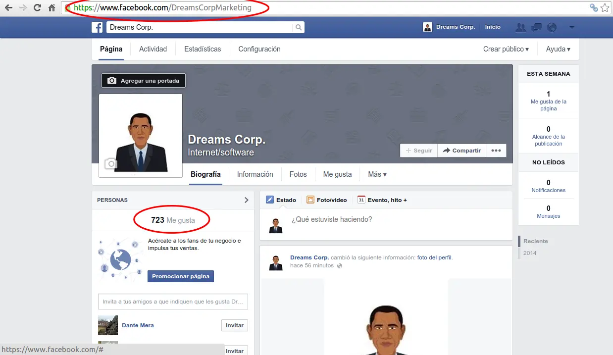Image resolution: width=613 pixels, height=355 pixels.
Task: Click the posted profile photo image
Action: tap(386, 317)
